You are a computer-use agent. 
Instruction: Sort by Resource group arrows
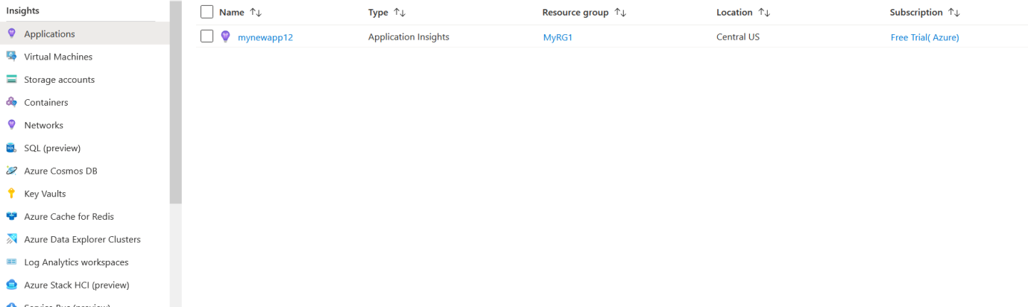(620, 13)
